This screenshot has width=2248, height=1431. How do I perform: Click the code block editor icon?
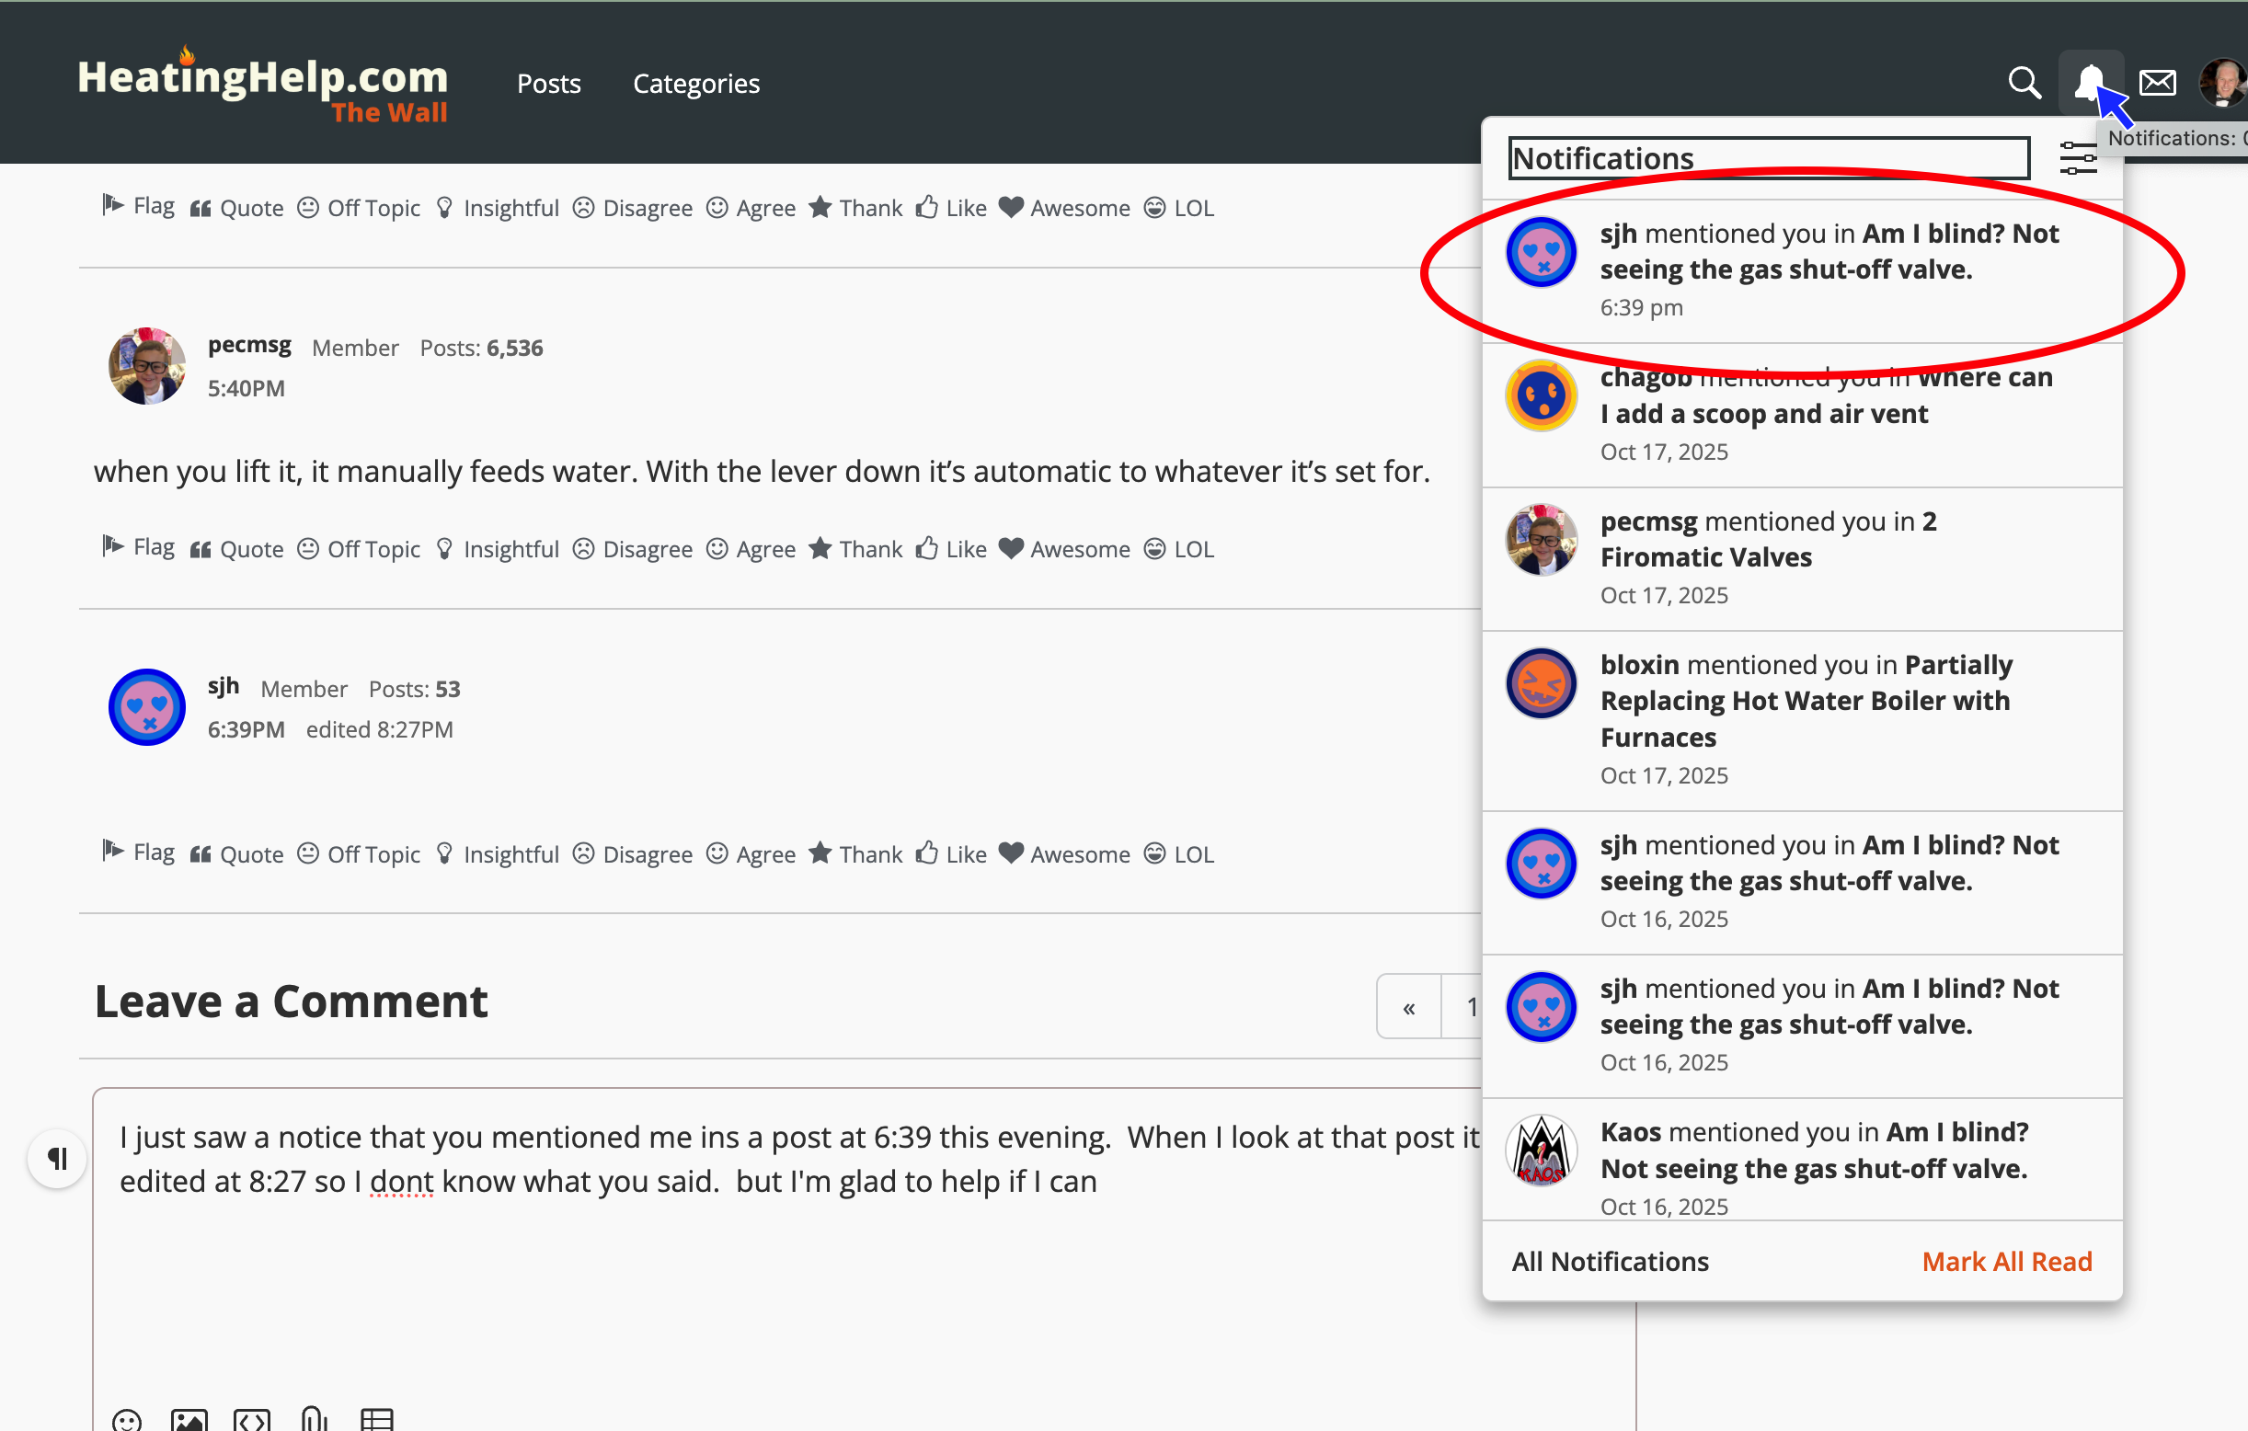pos(251,1420)
